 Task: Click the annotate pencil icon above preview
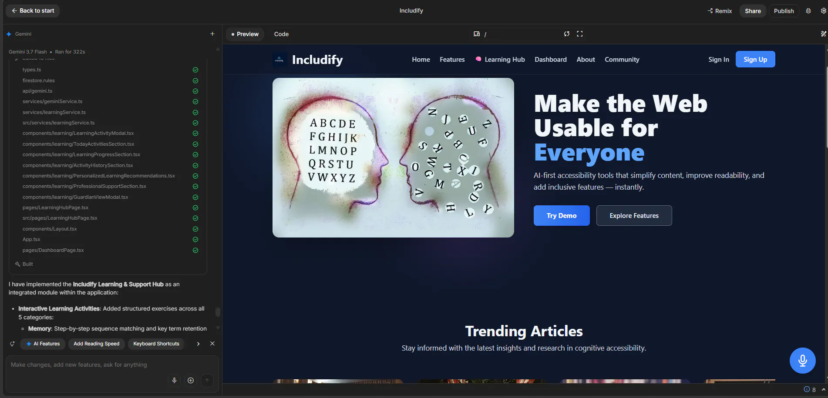pos(823,34)
